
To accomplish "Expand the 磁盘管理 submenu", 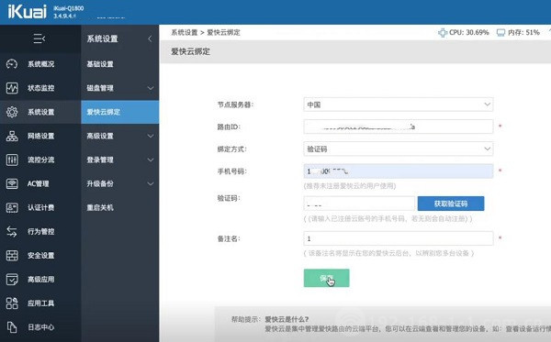I will (119, 88).
